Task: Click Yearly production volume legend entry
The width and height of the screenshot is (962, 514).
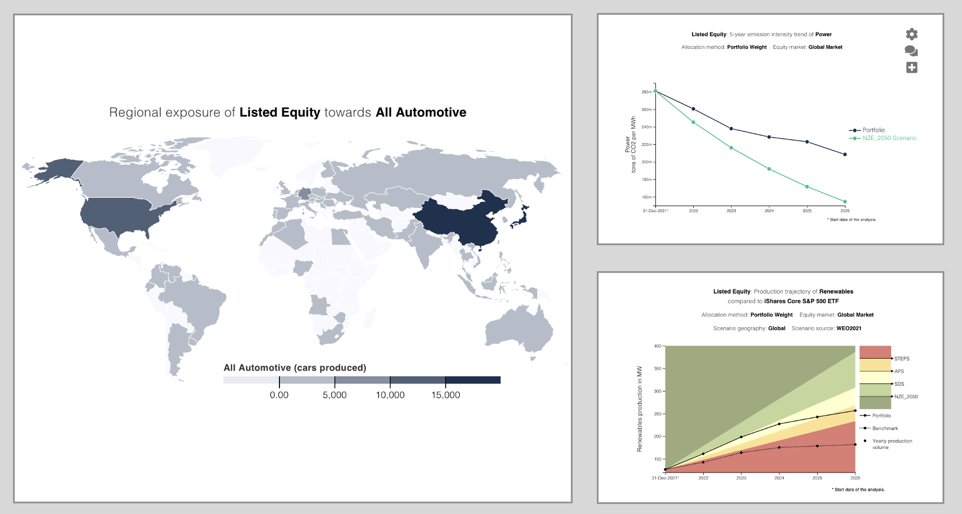Action: [x=888, y=444]
